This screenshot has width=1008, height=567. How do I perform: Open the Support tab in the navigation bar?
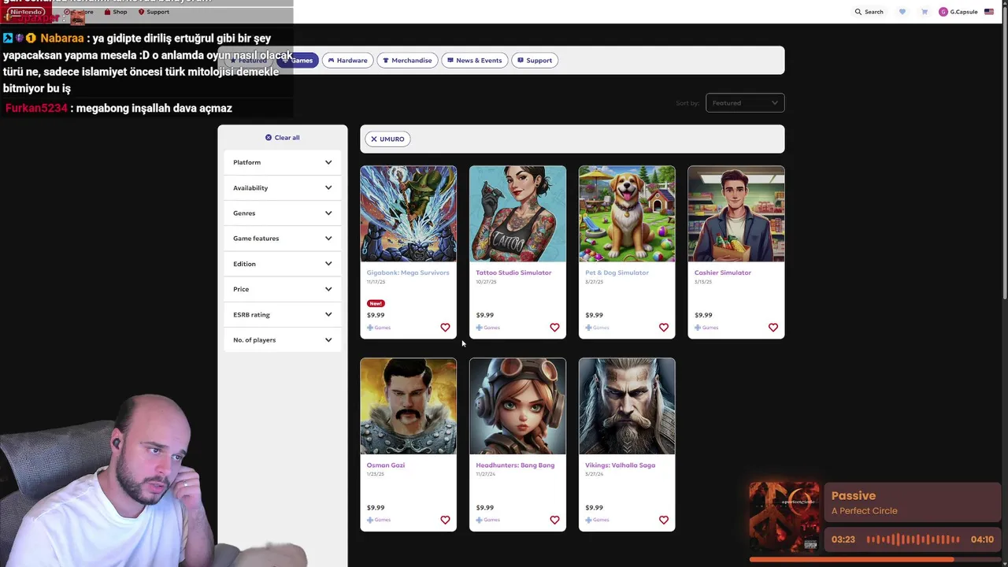(535, 61)
